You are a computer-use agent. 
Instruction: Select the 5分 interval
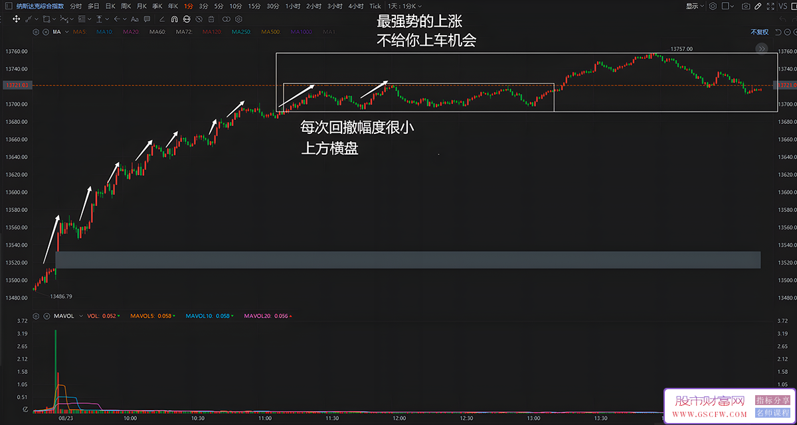[x=219, y=6]
